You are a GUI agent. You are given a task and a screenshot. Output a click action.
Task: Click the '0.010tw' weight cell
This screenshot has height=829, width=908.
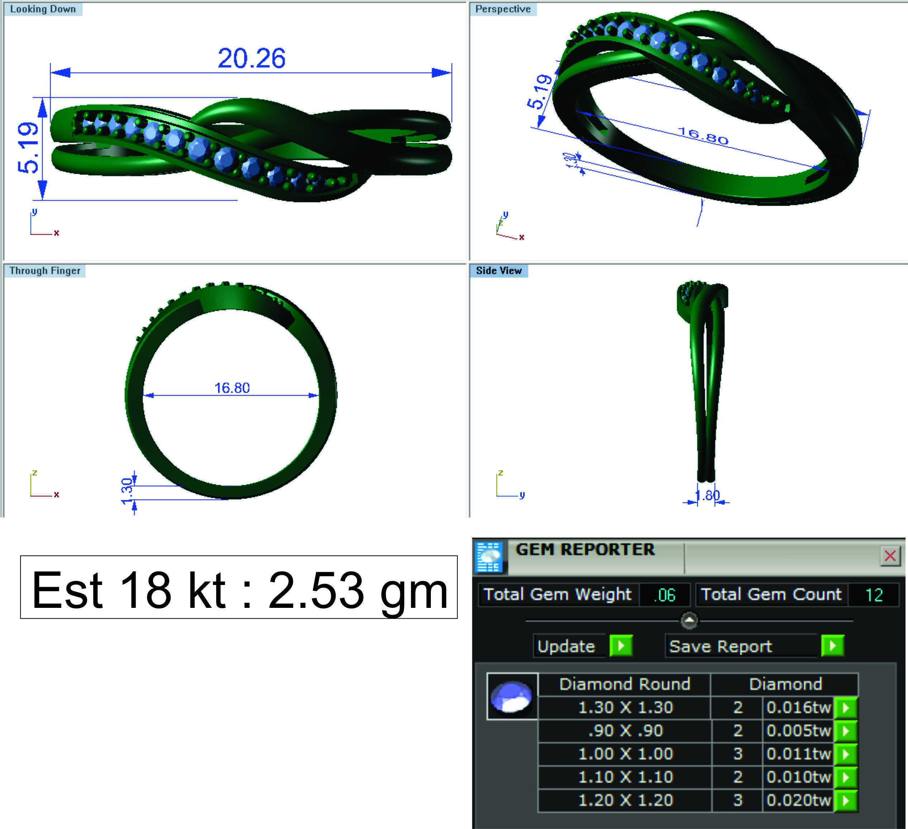pos(799,777)
